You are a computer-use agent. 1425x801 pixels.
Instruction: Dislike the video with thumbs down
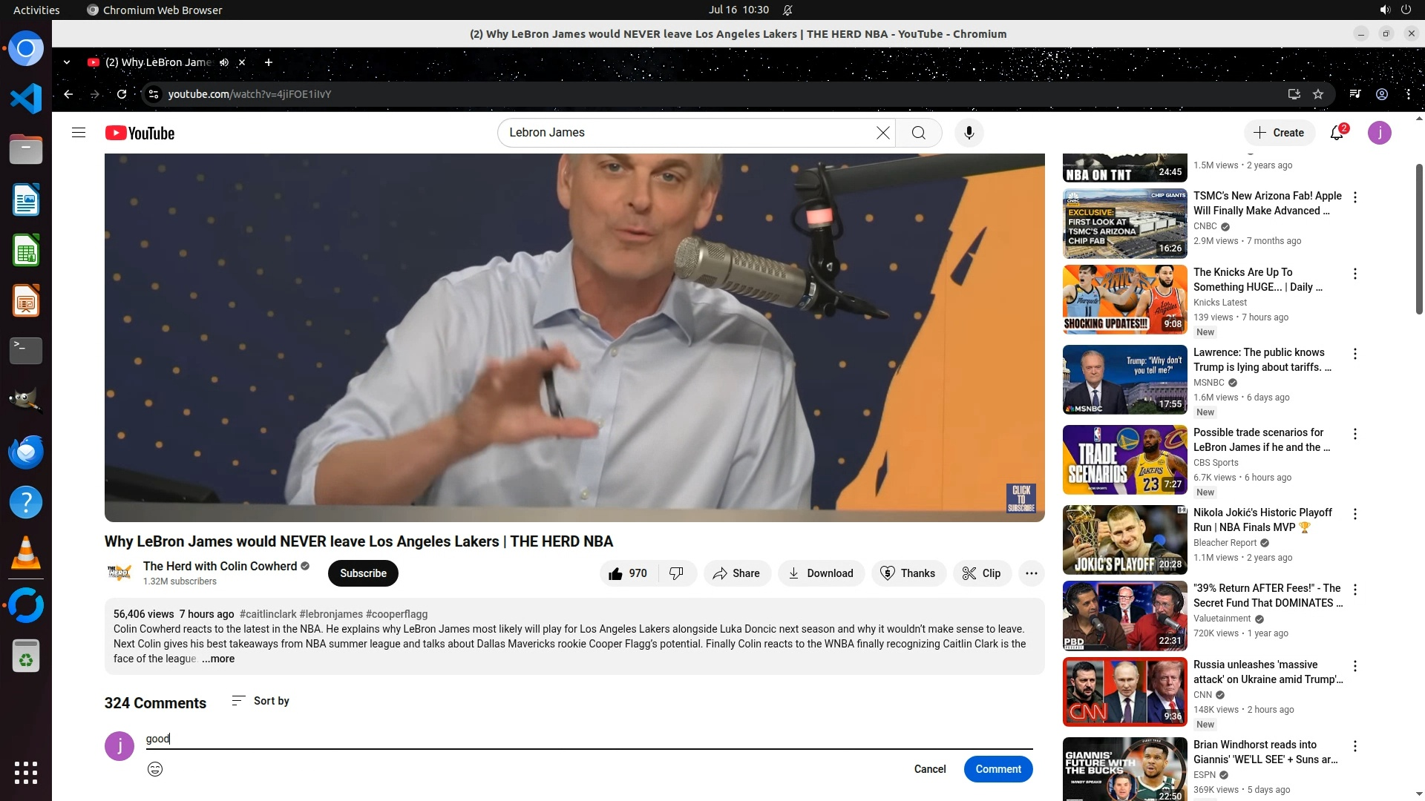pos(676,573)
